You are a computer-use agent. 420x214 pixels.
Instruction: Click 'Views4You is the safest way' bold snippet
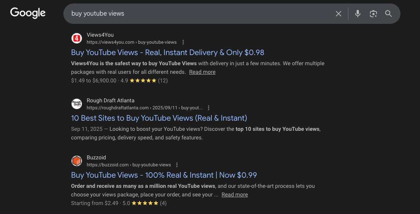click(x=134, y=64)
